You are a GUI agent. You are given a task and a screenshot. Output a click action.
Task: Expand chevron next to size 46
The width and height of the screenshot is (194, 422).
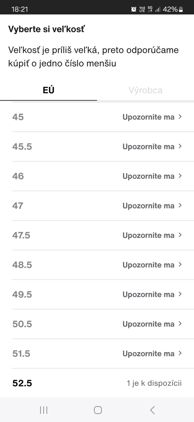click(x=180, y=176)
